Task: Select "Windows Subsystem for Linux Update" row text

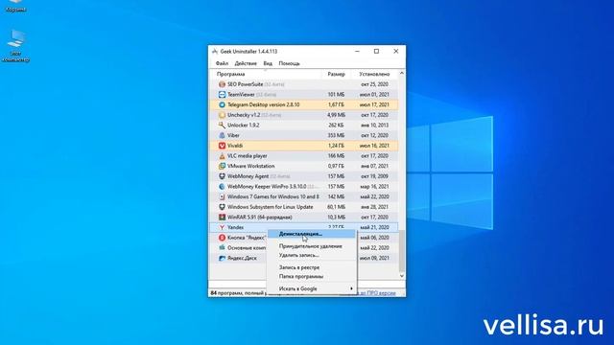Action: pos(271,207)
